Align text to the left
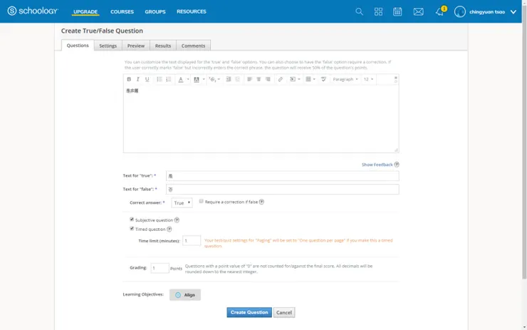Viewport: 527px width, 330px height. (249, 79)
